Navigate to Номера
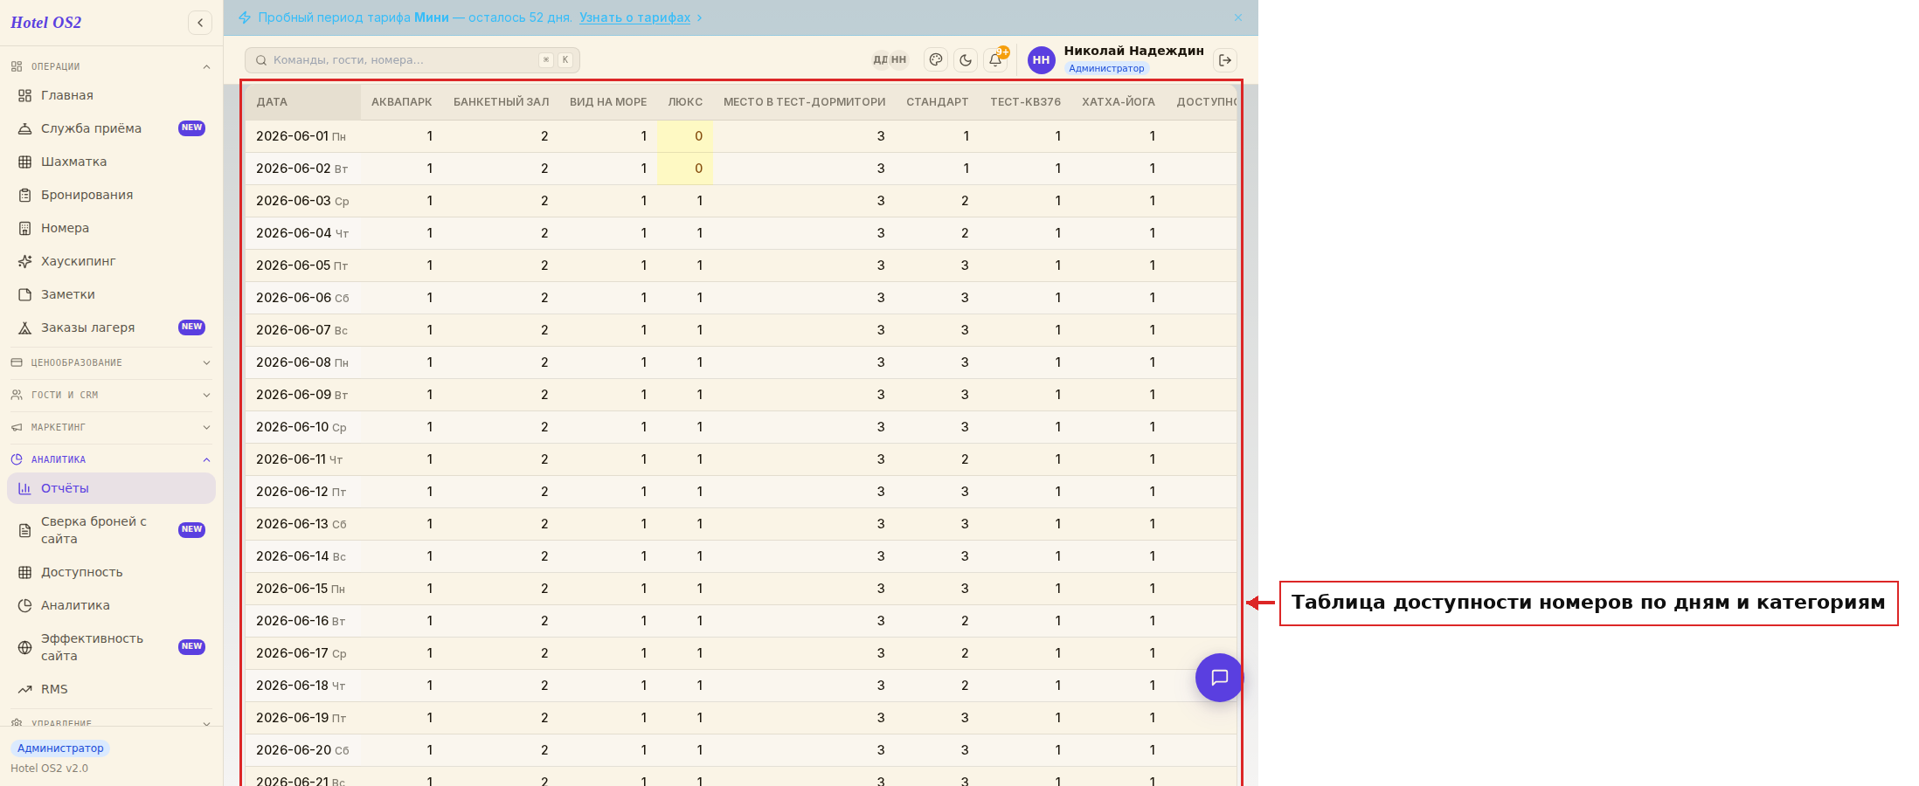Viewport: 1919px width, 786px height. pos(112,228)
